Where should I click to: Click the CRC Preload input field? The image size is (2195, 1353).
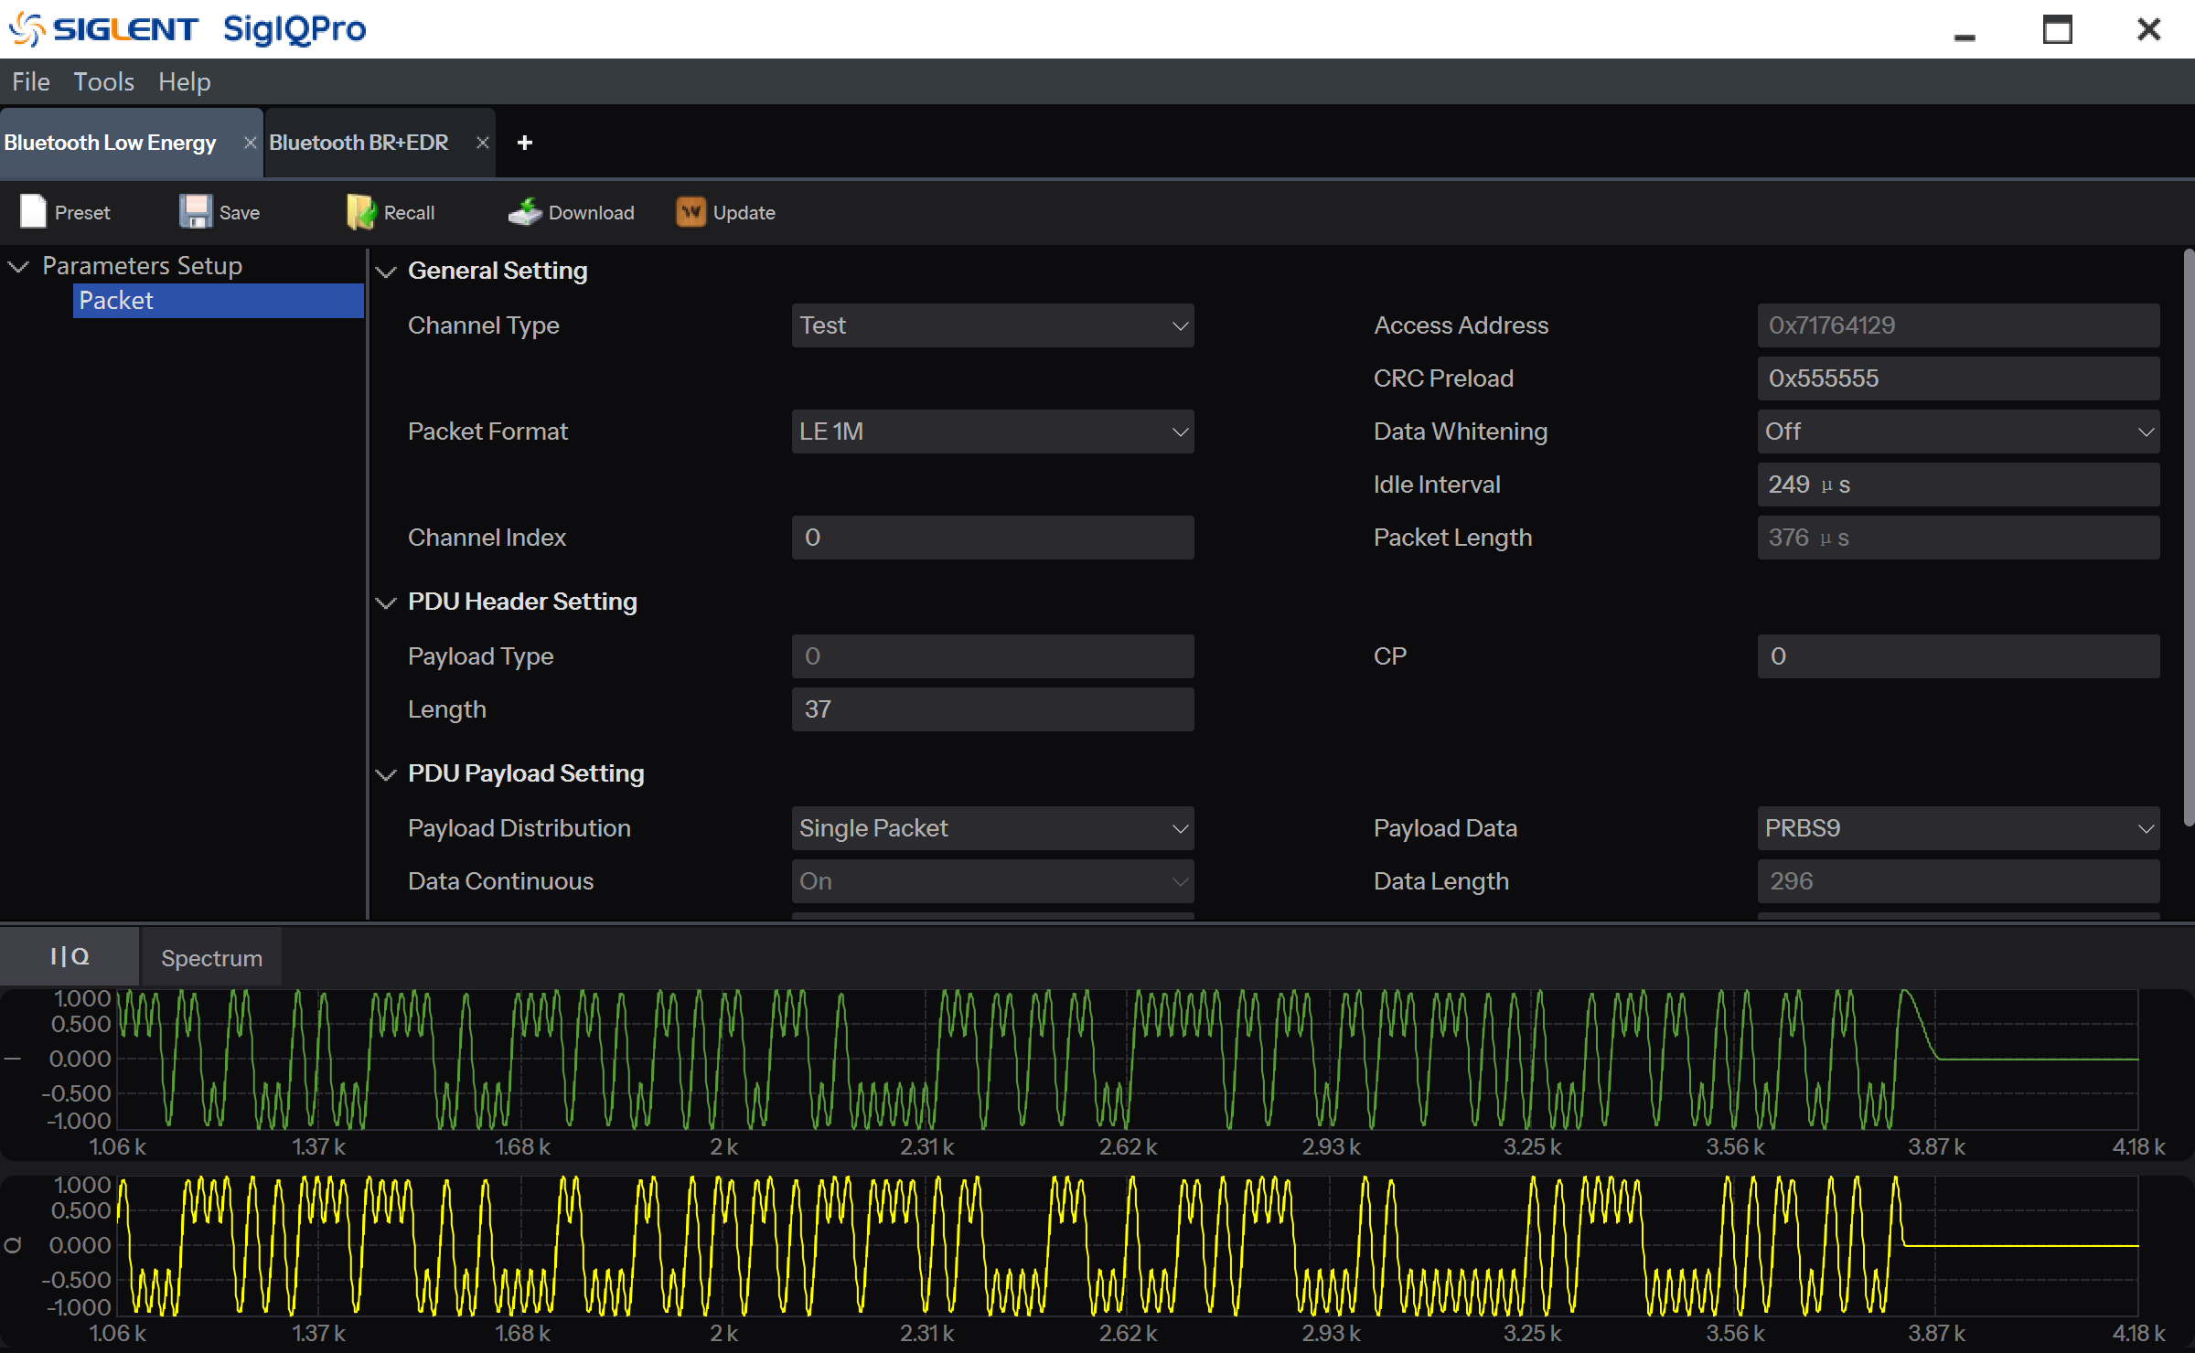tap(1957, 378)
